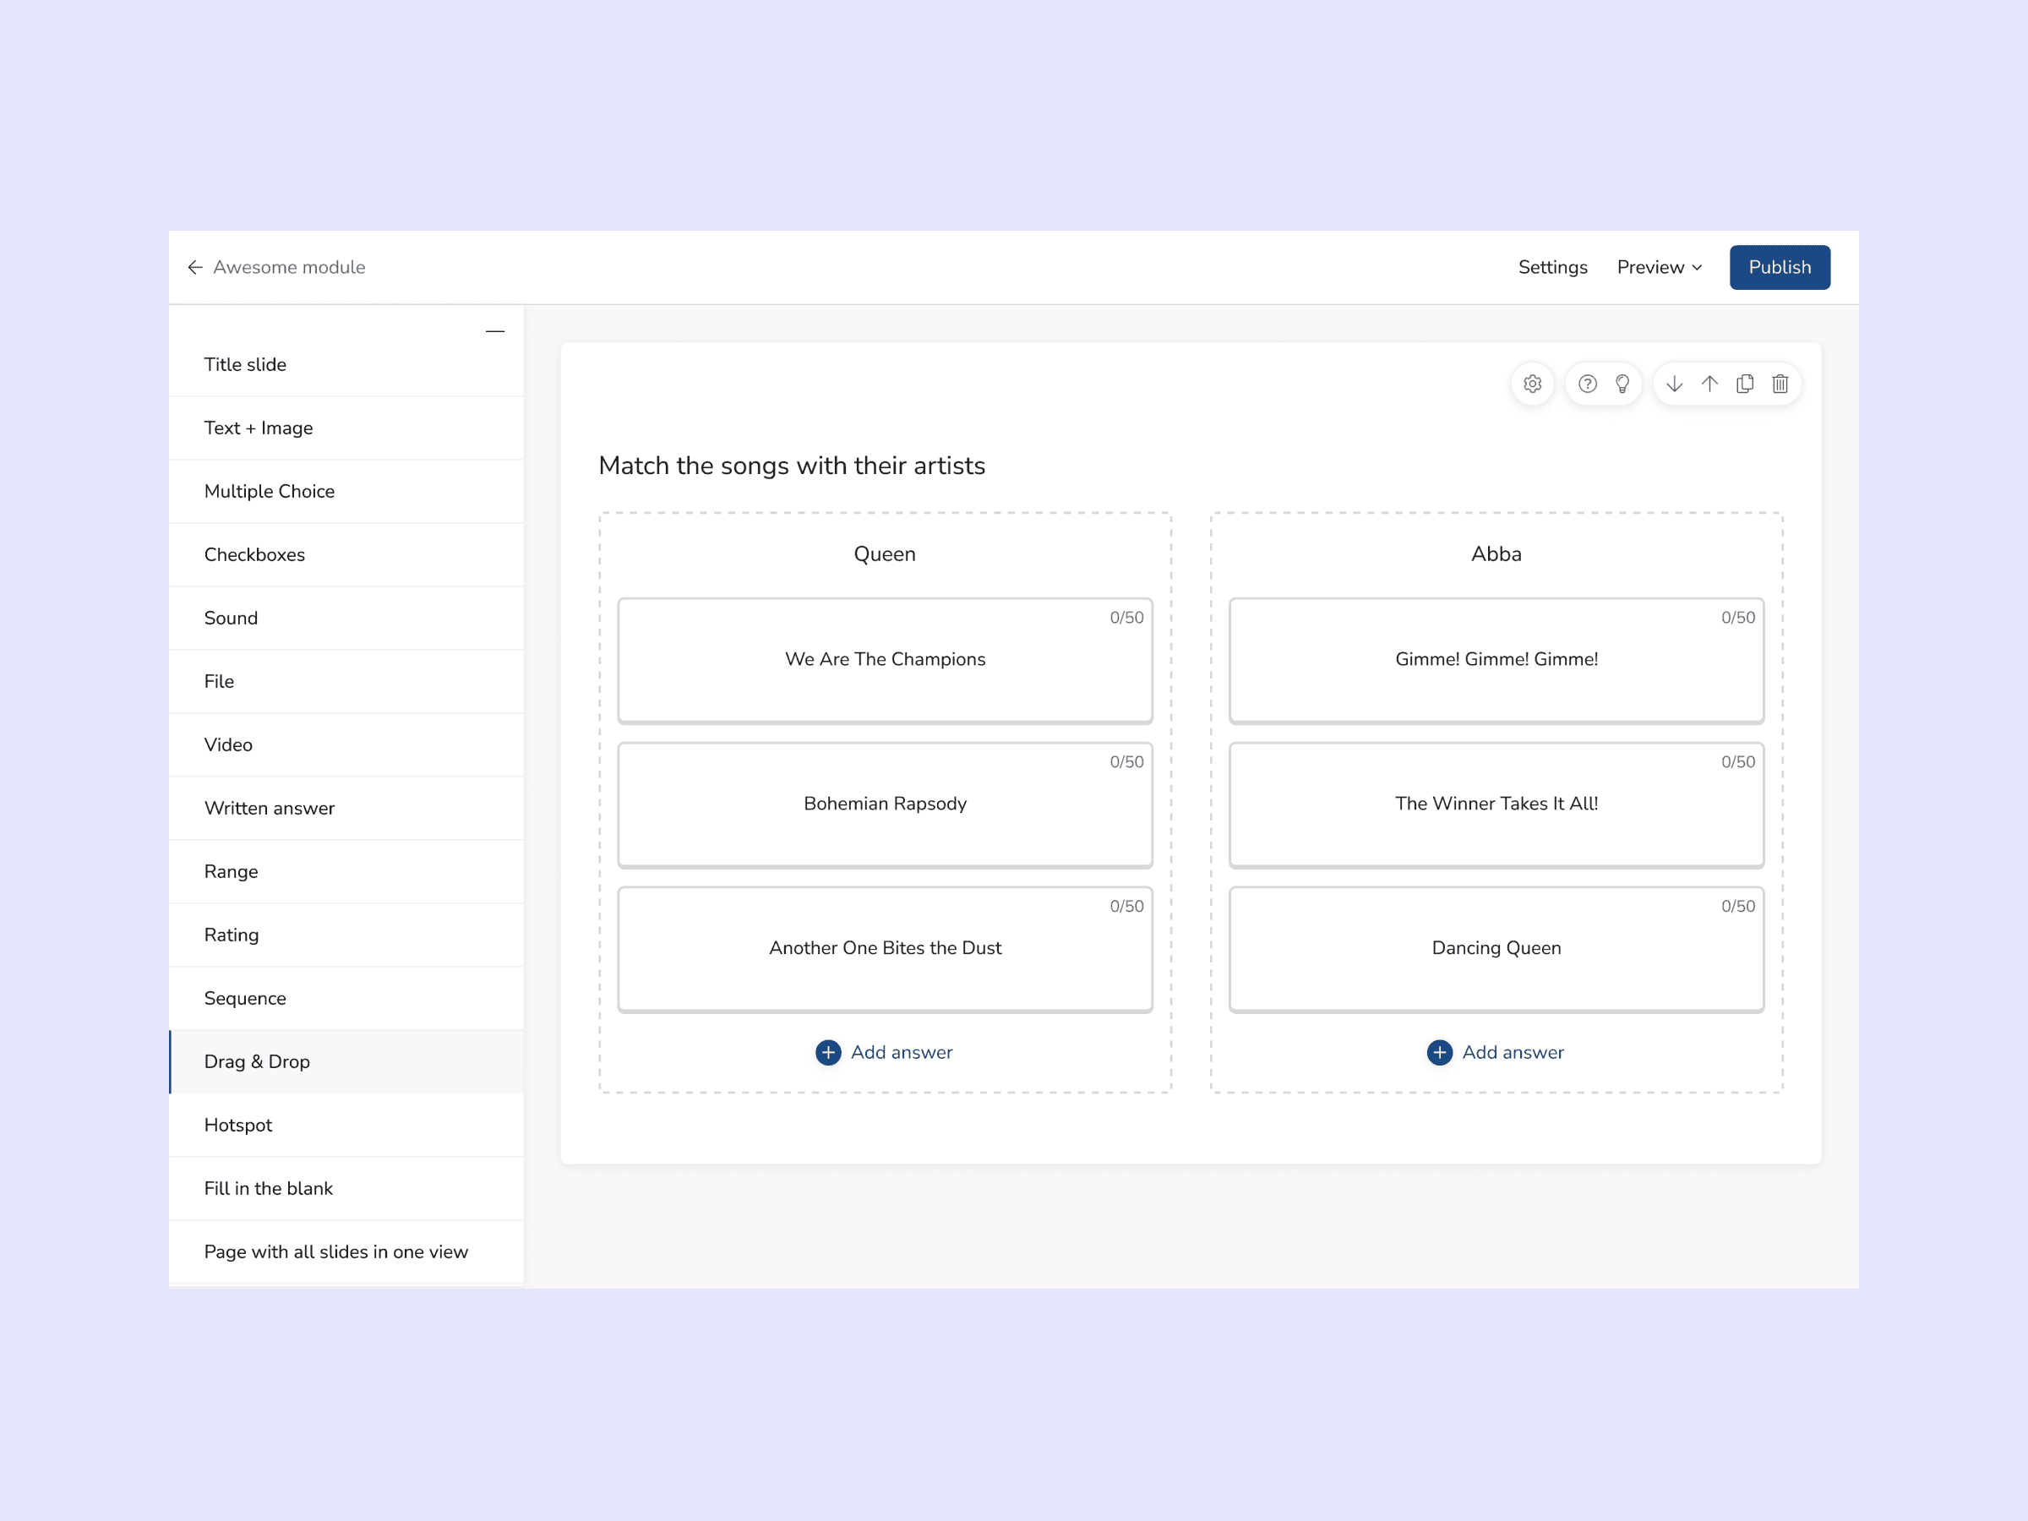Click Add answer under Abba
The height and width of the screenshot is (1521, 2028).
click(1496, 1053)
